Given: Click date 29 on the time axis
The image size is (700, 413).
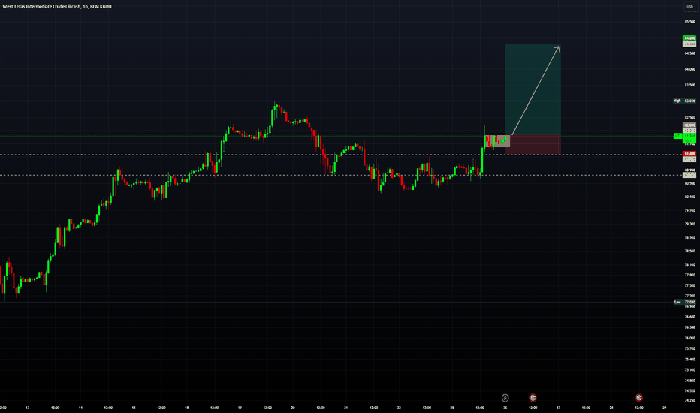Looking at the screenshot, I should (664, 408).
